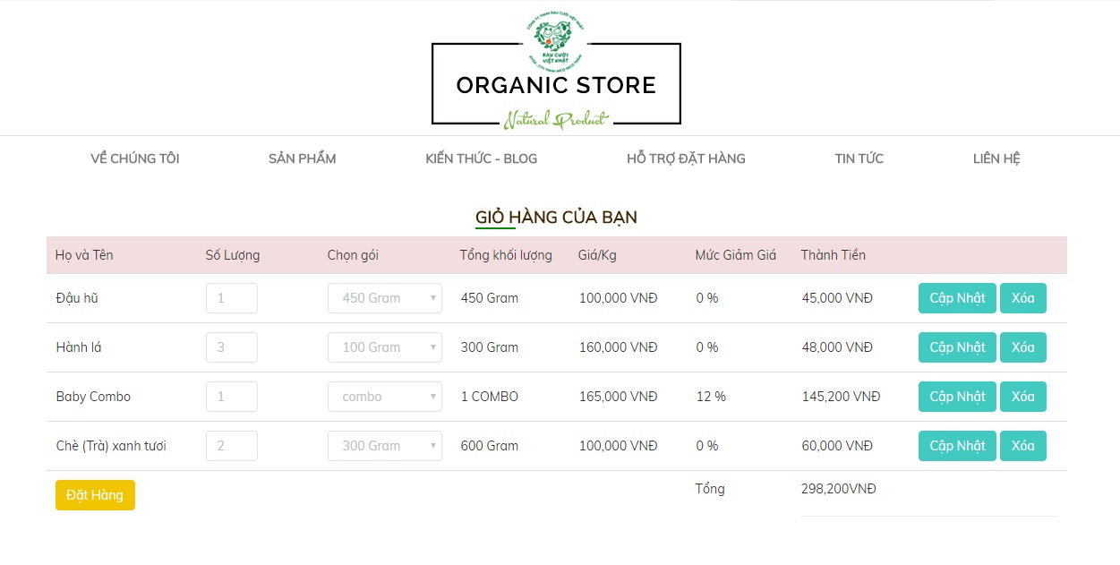Update the Baby Combo row
1120x565 pixels.
point(957,397)
